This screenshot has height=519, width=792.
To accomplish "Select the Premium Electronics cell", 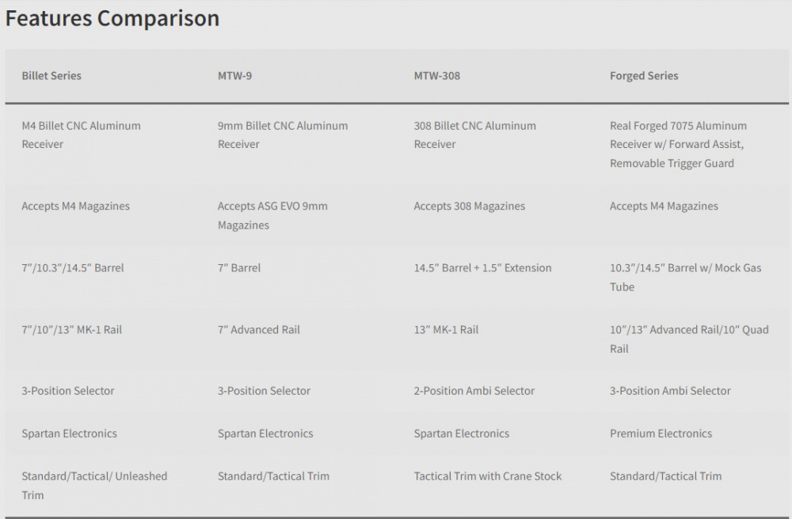I will 661,434.
